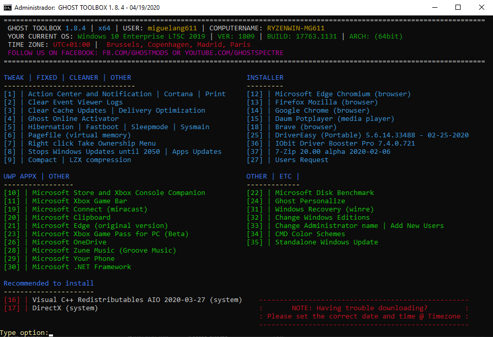The image size is (493, 337).
Task: Click 'Change Administrator name' text
Action: 326,225
